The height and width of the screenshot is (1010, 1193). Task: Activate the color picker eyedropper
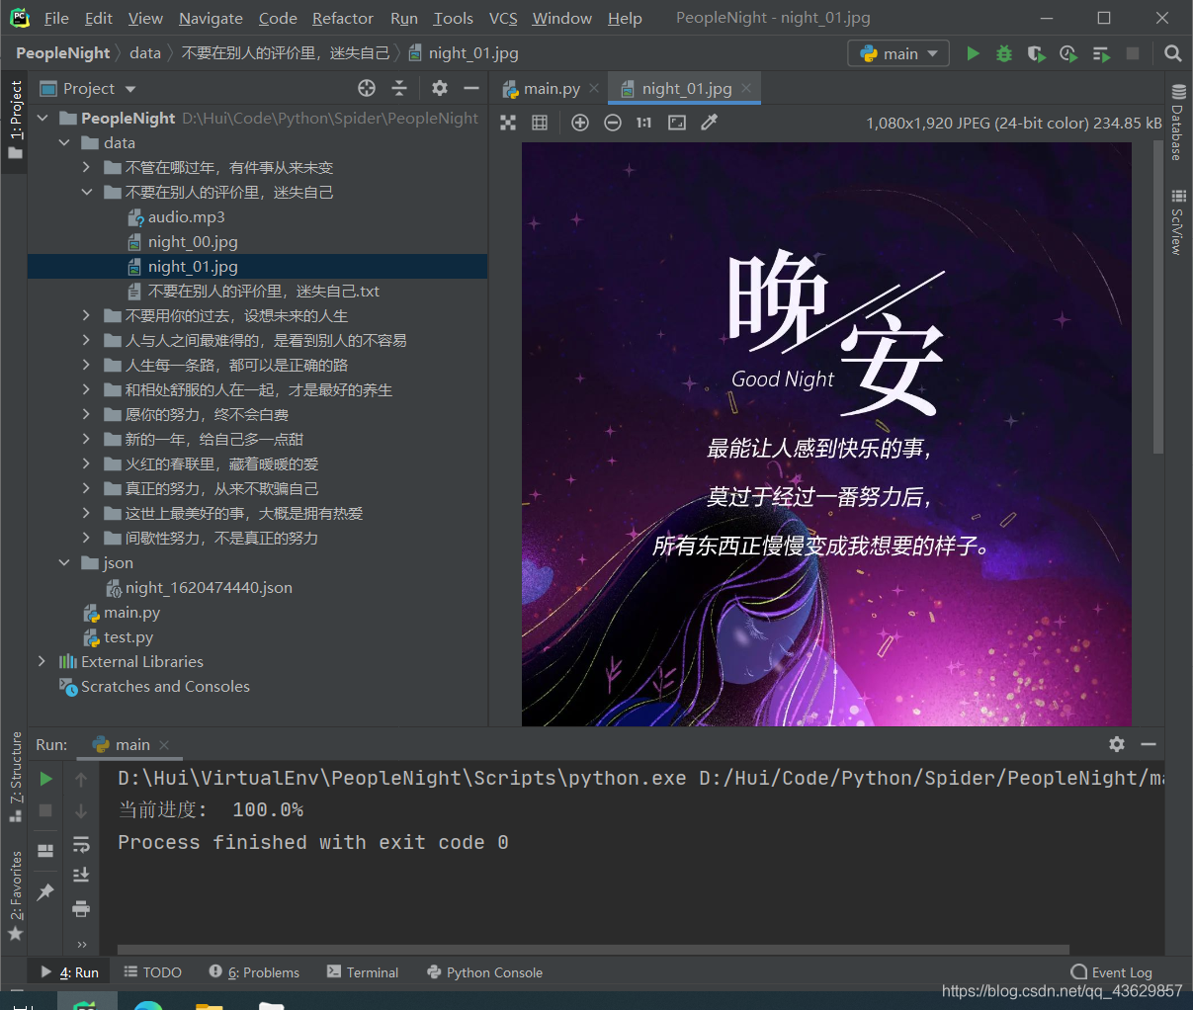click(709, 123)
